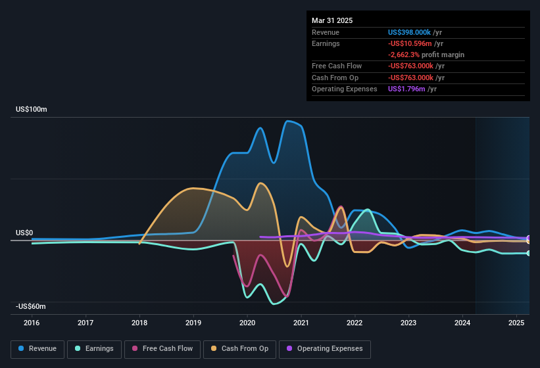Click the 2017 x-axis label
The width and height of the screenshot is (540, 368).
point(86,323)
